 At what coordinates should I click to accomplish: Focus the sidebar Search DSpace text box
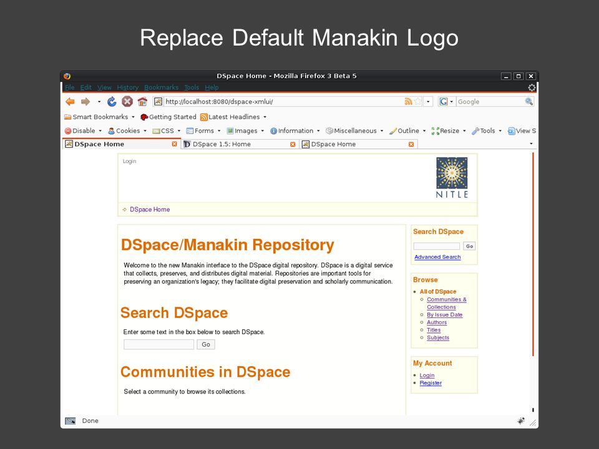pyautogui.click(x=437, y=246)
